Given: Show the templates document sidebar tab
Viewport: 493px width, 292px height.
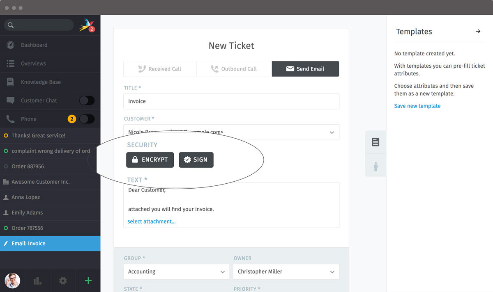Looking at the screenshot, I should pos(376,142).
